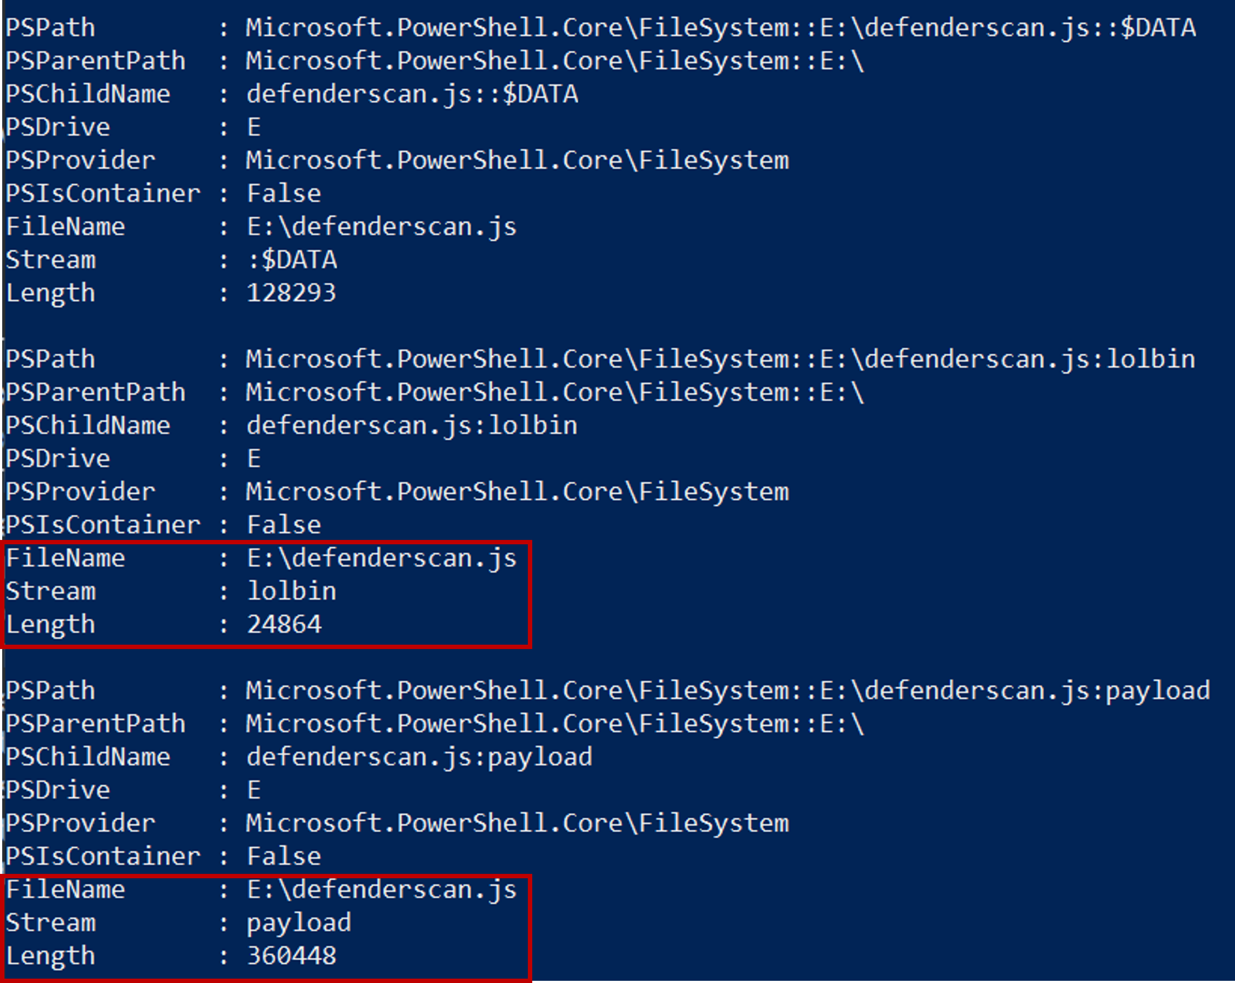Image resolution: width=1235 pixels, height=983 pixels.
Task: Click the FileName label in the first block
Action: pos(65,227)
